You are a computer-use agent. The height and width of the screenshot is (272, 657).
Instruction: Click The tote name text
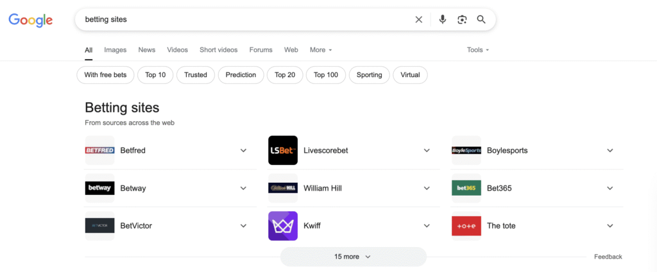point(501,226)
